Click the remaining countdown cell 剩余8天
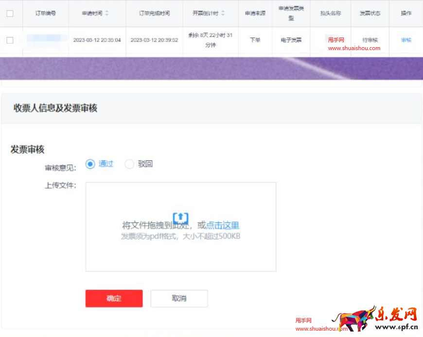The height and width of the screenshot is (337, 423). (x=210, y=40)
